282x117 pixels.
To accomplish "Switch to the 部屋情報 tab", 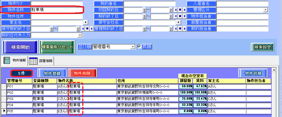I will [41, 61].
